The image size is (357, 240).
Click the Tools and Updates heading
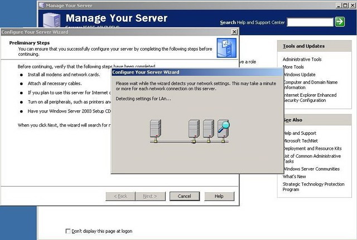point(303,46)
